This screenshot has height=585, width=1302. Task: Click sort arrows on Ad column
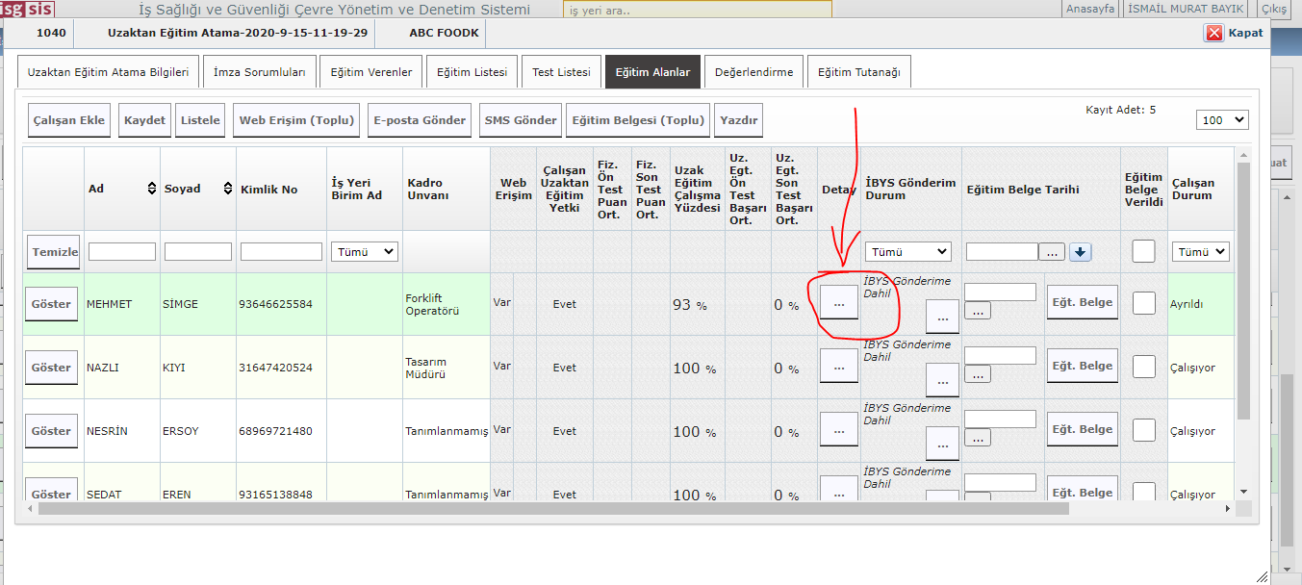click(x=151, y=189)
